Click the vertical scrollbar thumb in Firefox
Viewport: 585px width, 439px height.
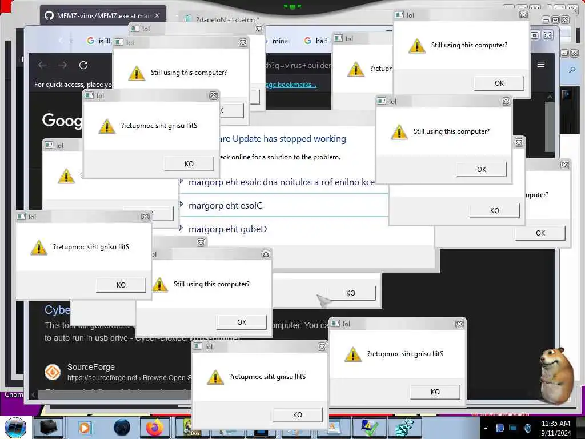[549, 127]
